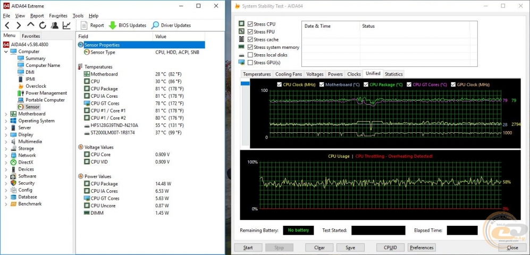Viewport: 530px width, 255px height.
Task: Enable the Stress local disks checkbox
Action: [250, 55]
